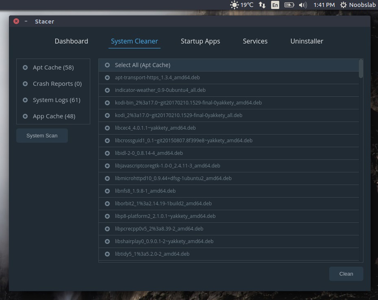378x300 pixels.
Task: View the Services tab
Action: [x=255, y=41]
